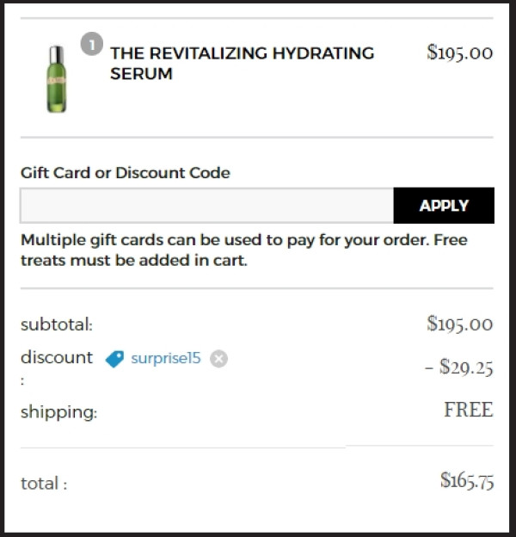
Task: Click the discount amount – $29.25
Action: [458, 367]
